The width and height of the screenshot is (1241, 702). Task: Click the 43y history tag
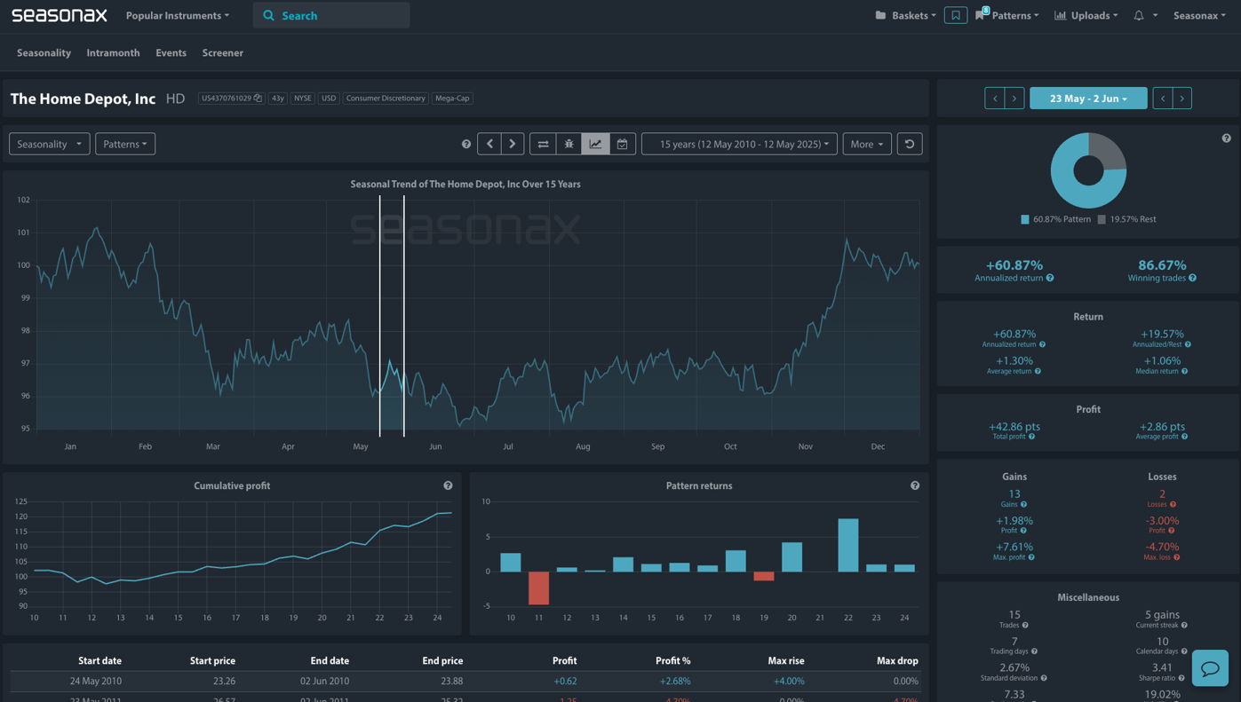tap(277, 99)
